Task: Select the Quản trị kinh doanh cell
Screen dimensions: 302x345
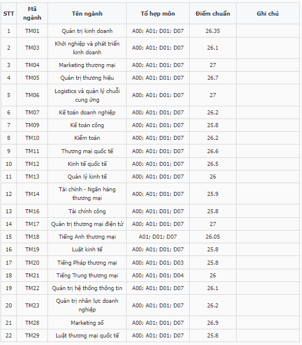Action: [87, 31]
